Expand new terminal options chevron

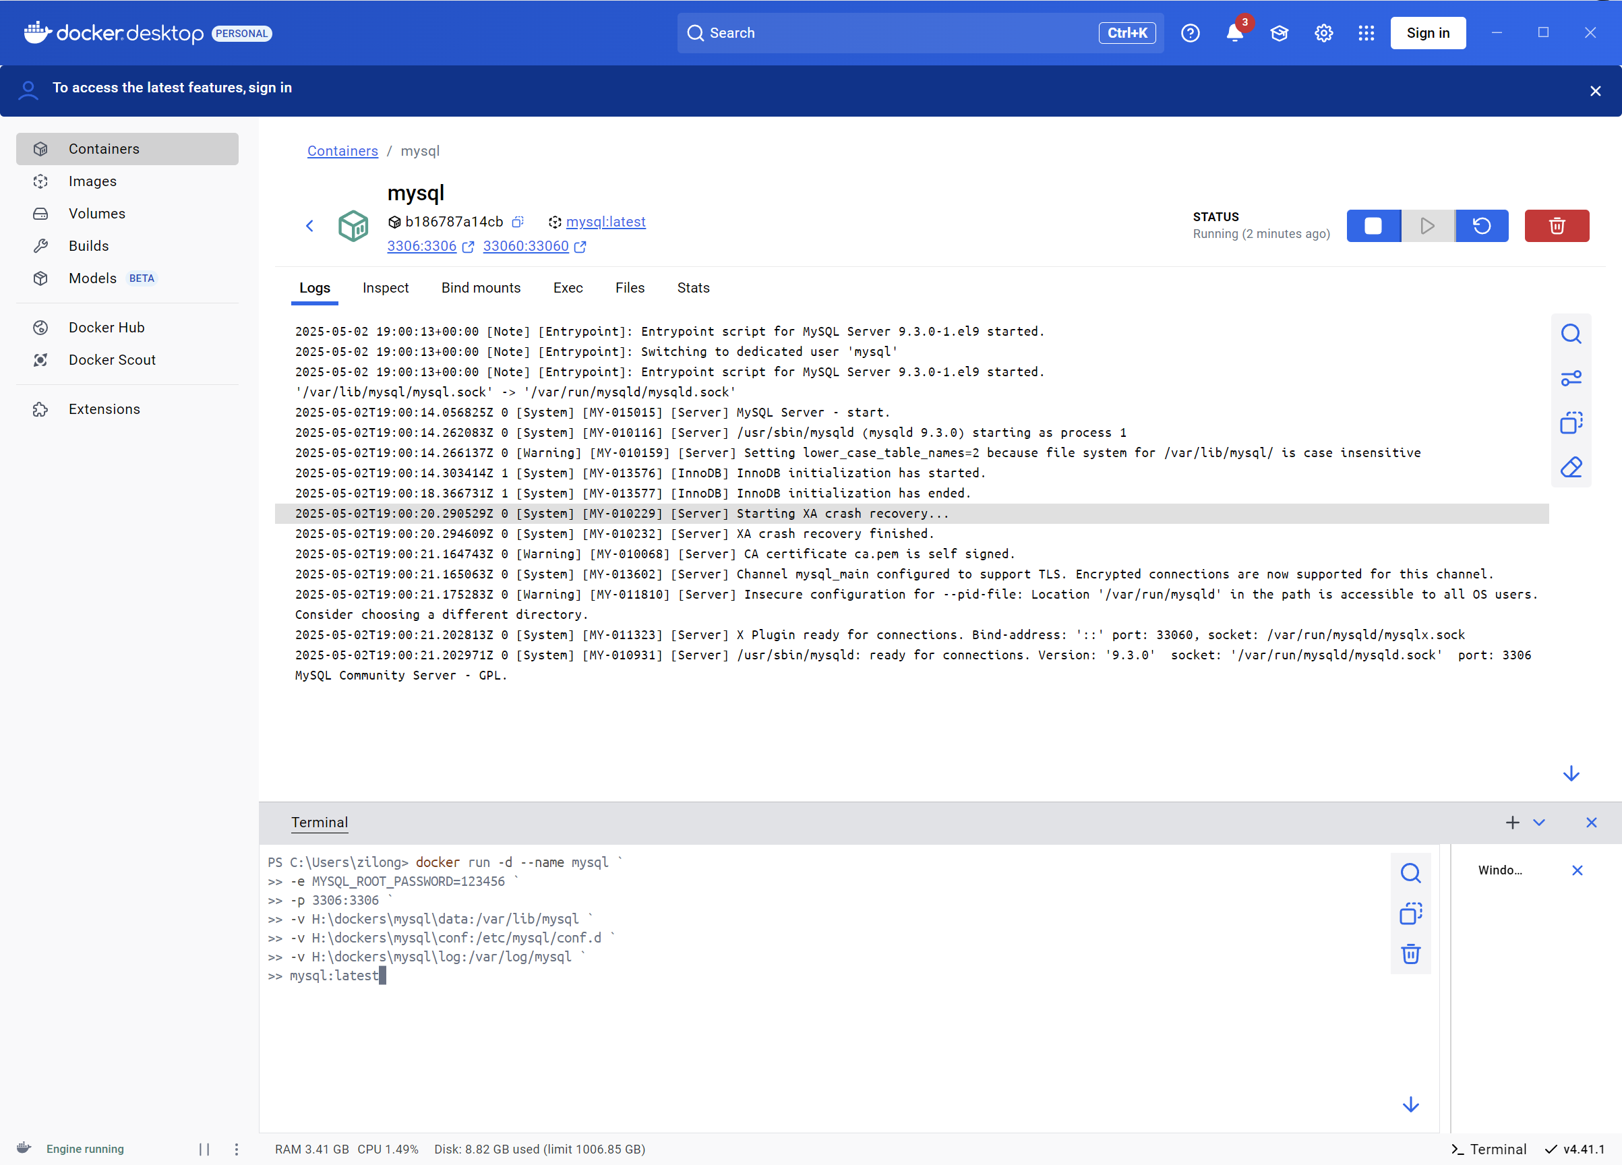point(1539,823)
